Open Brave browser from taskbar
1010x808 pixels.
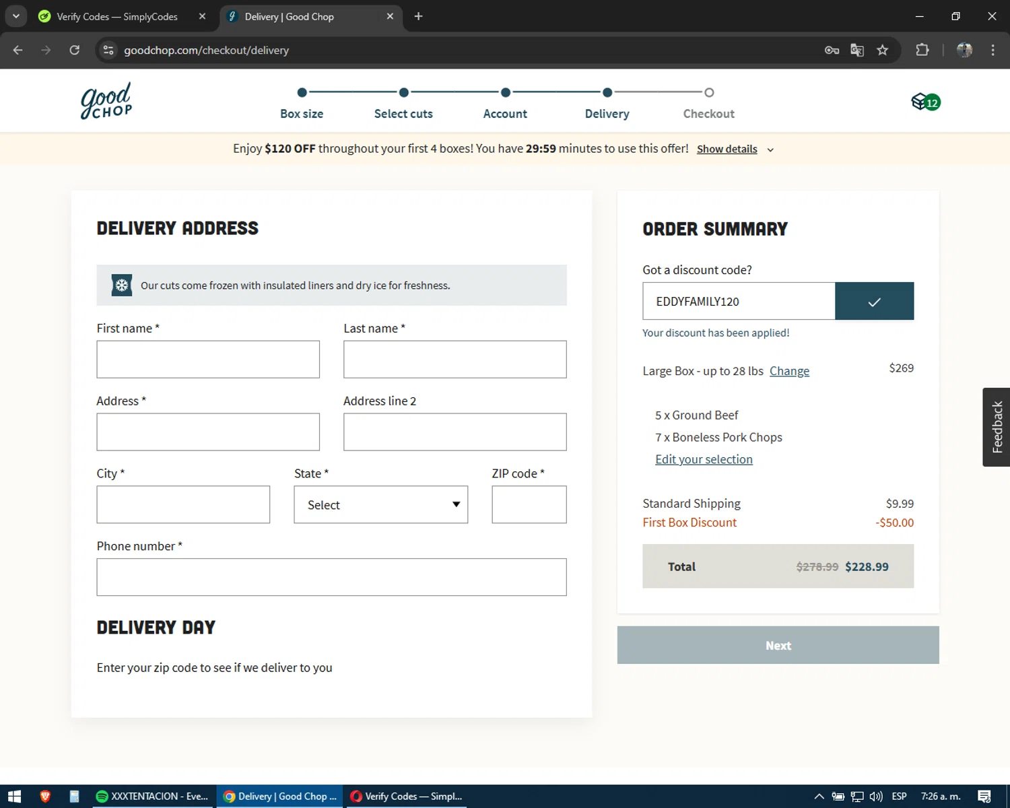[x=45, y=797]
